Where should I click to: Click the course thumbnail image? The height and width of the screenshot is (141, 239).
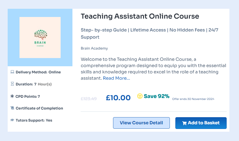click(40, 38)
